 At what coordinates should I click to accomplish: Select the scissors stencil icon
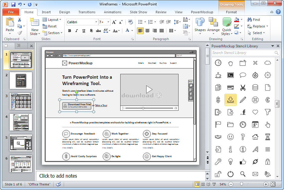(x=243, y=88)
